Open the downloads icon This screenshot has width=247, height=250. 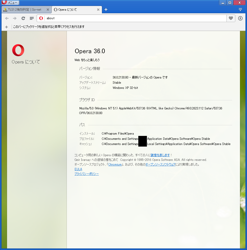(240, 18)
